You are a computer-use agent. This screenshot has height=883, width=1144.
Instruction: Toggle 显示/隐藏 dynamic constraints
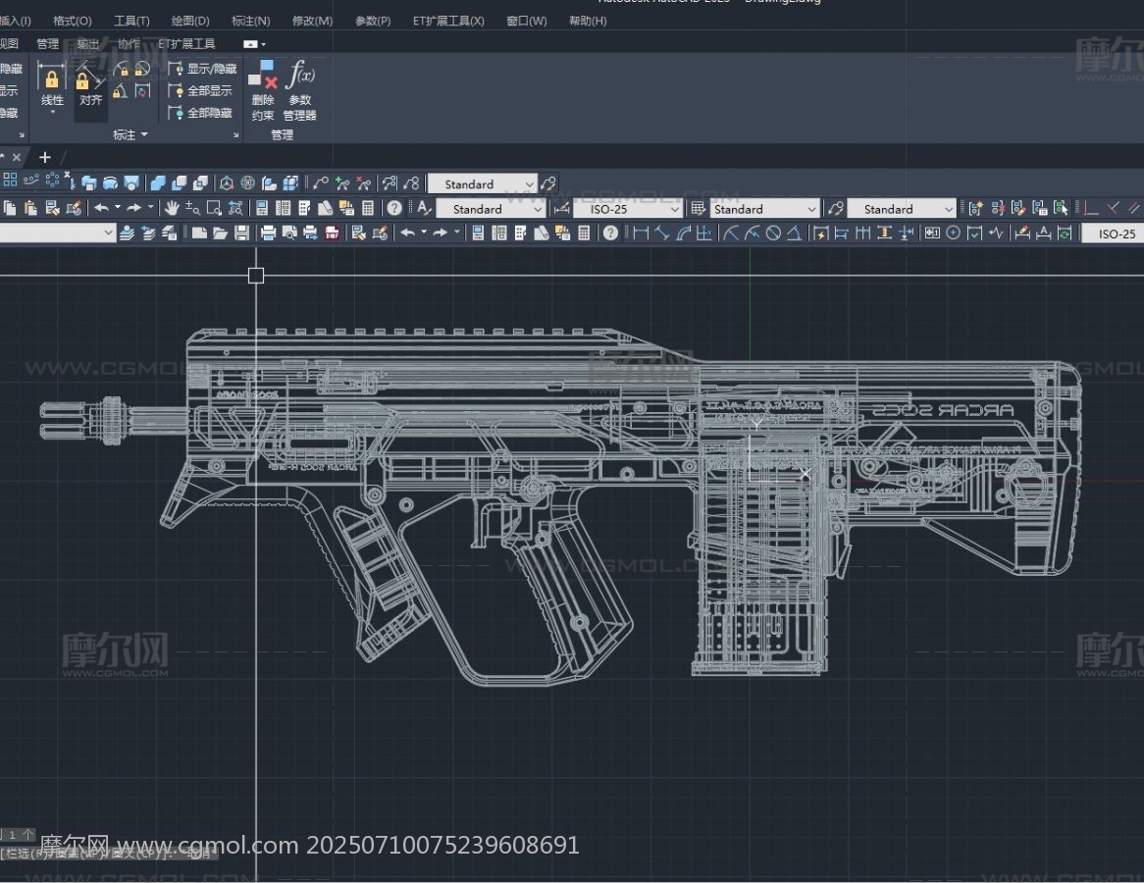point(202,69)
